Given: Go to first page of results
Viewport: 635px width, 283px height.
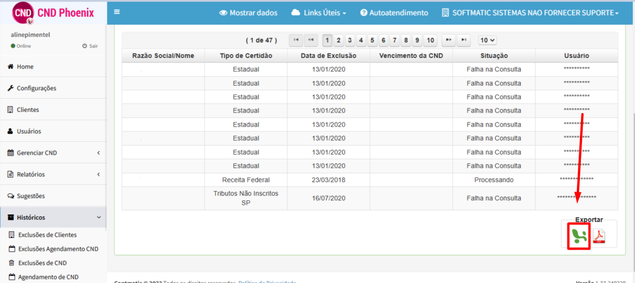Looking at the screenshot, I should point(295,40).
